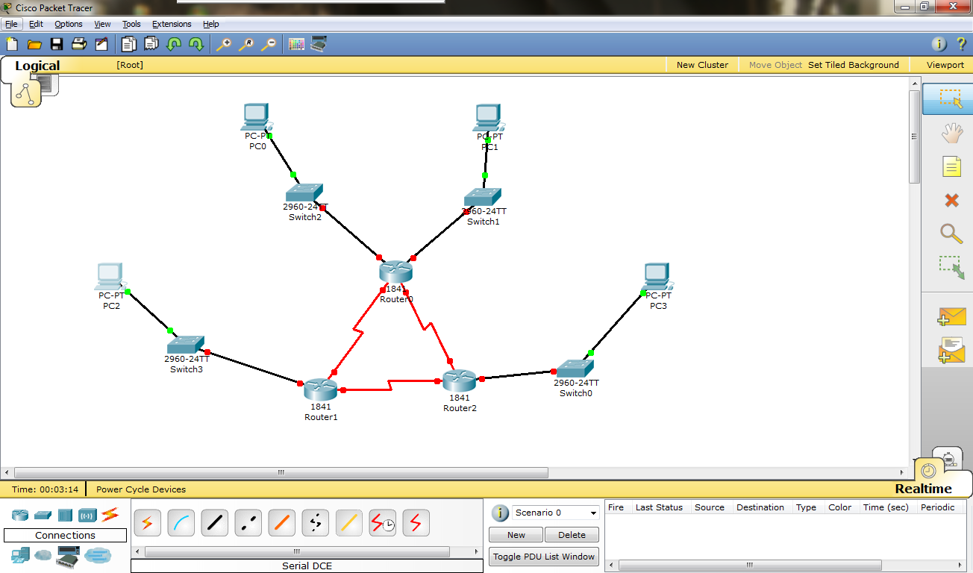Viewport: 973px width, 573px height.
Task: Select the Connections lightning category icon
Action: tap(110, 514)
